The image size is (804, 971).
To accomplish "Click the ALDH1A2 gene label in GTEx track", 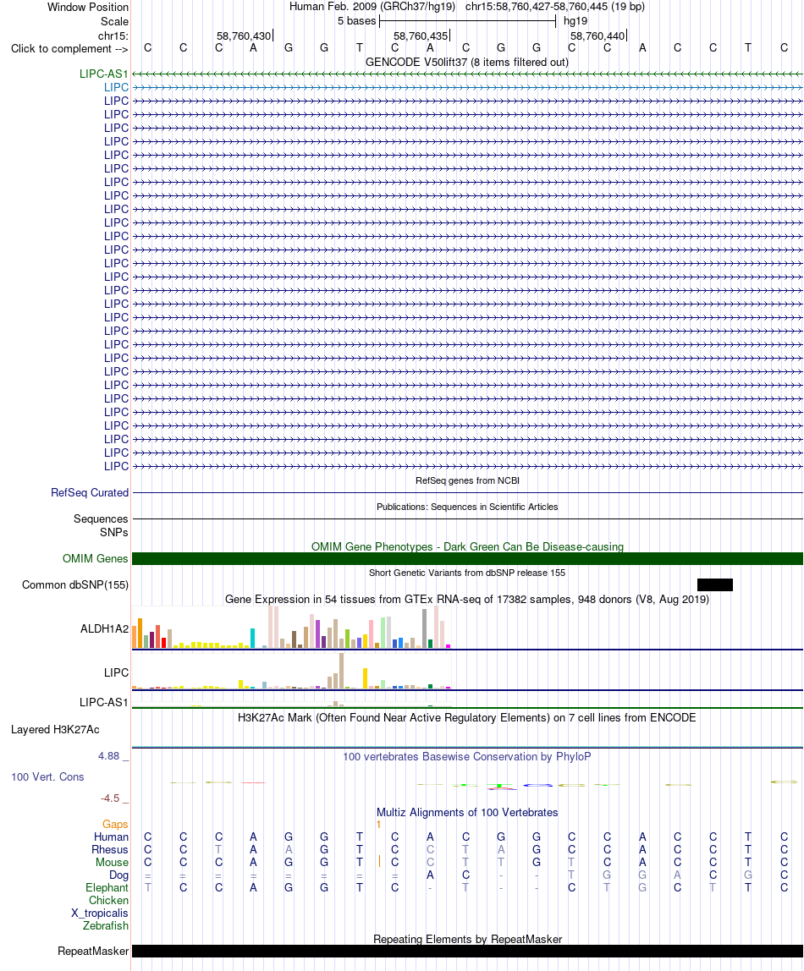I will click(105, 629).
